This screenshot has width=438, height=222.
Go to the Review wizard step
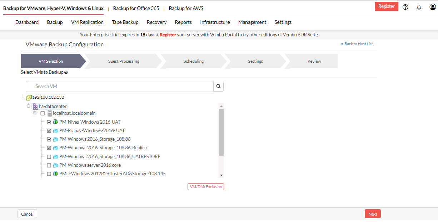pos(314,61)
